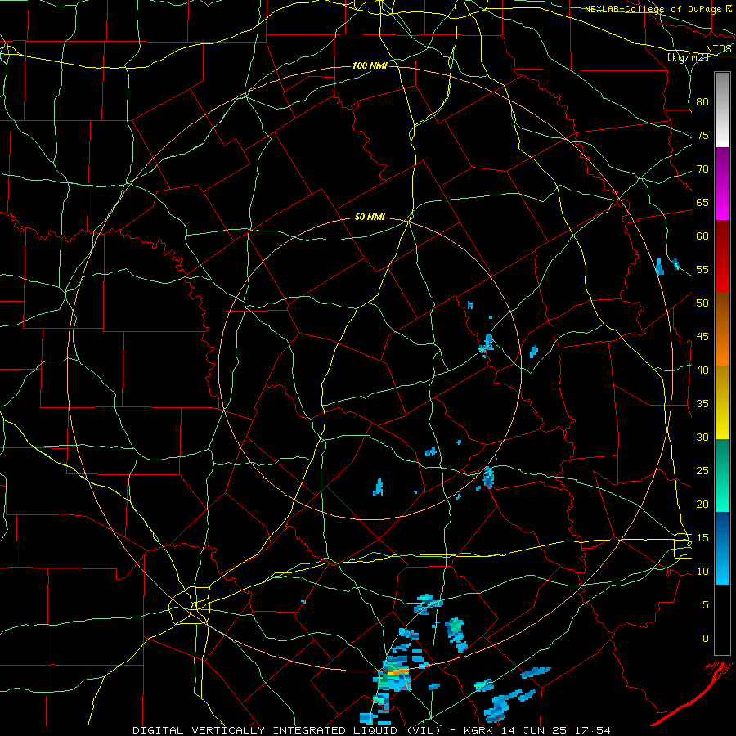Select the 0 value on the scale
This screenshot has width=736, height=736.
coord(705,639)
